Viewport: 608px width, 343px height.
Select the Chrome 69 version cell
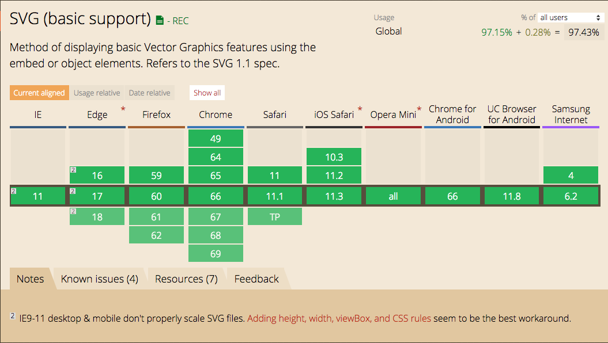(216, 253)
